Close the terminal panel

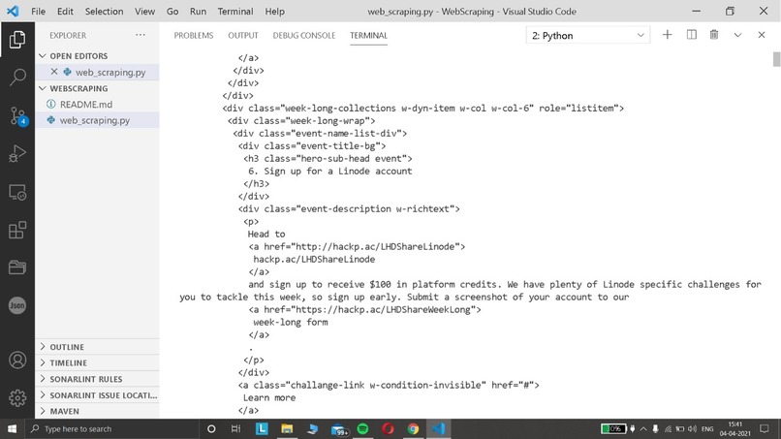(761, 35)
